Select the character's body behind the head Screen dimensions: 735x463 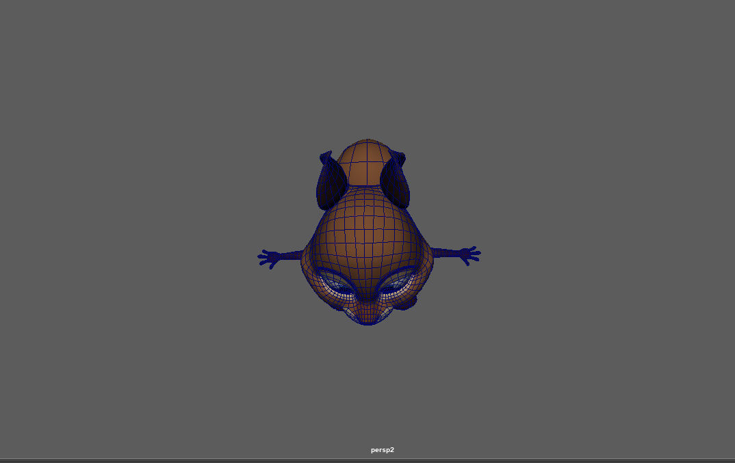pyautogui.click(x=367, y=161)
